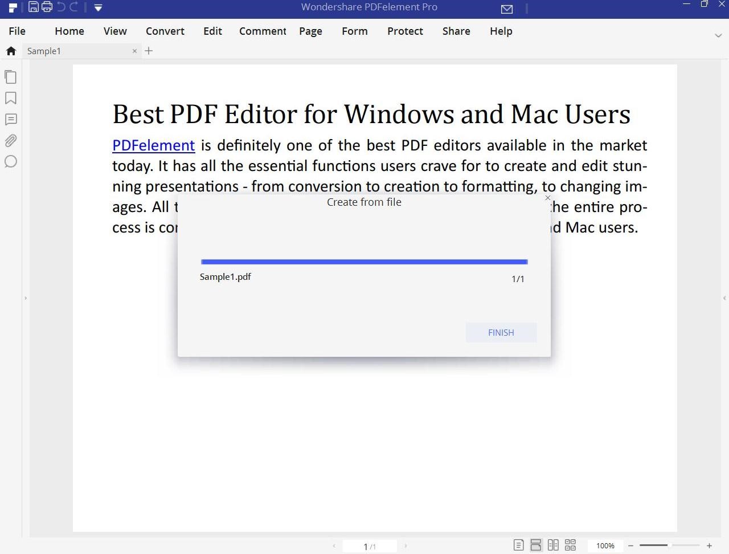Click the Save icon in title bar
The height and width of the screenshot is (554, 729).
pyautogui.click(x=34, y=7)
